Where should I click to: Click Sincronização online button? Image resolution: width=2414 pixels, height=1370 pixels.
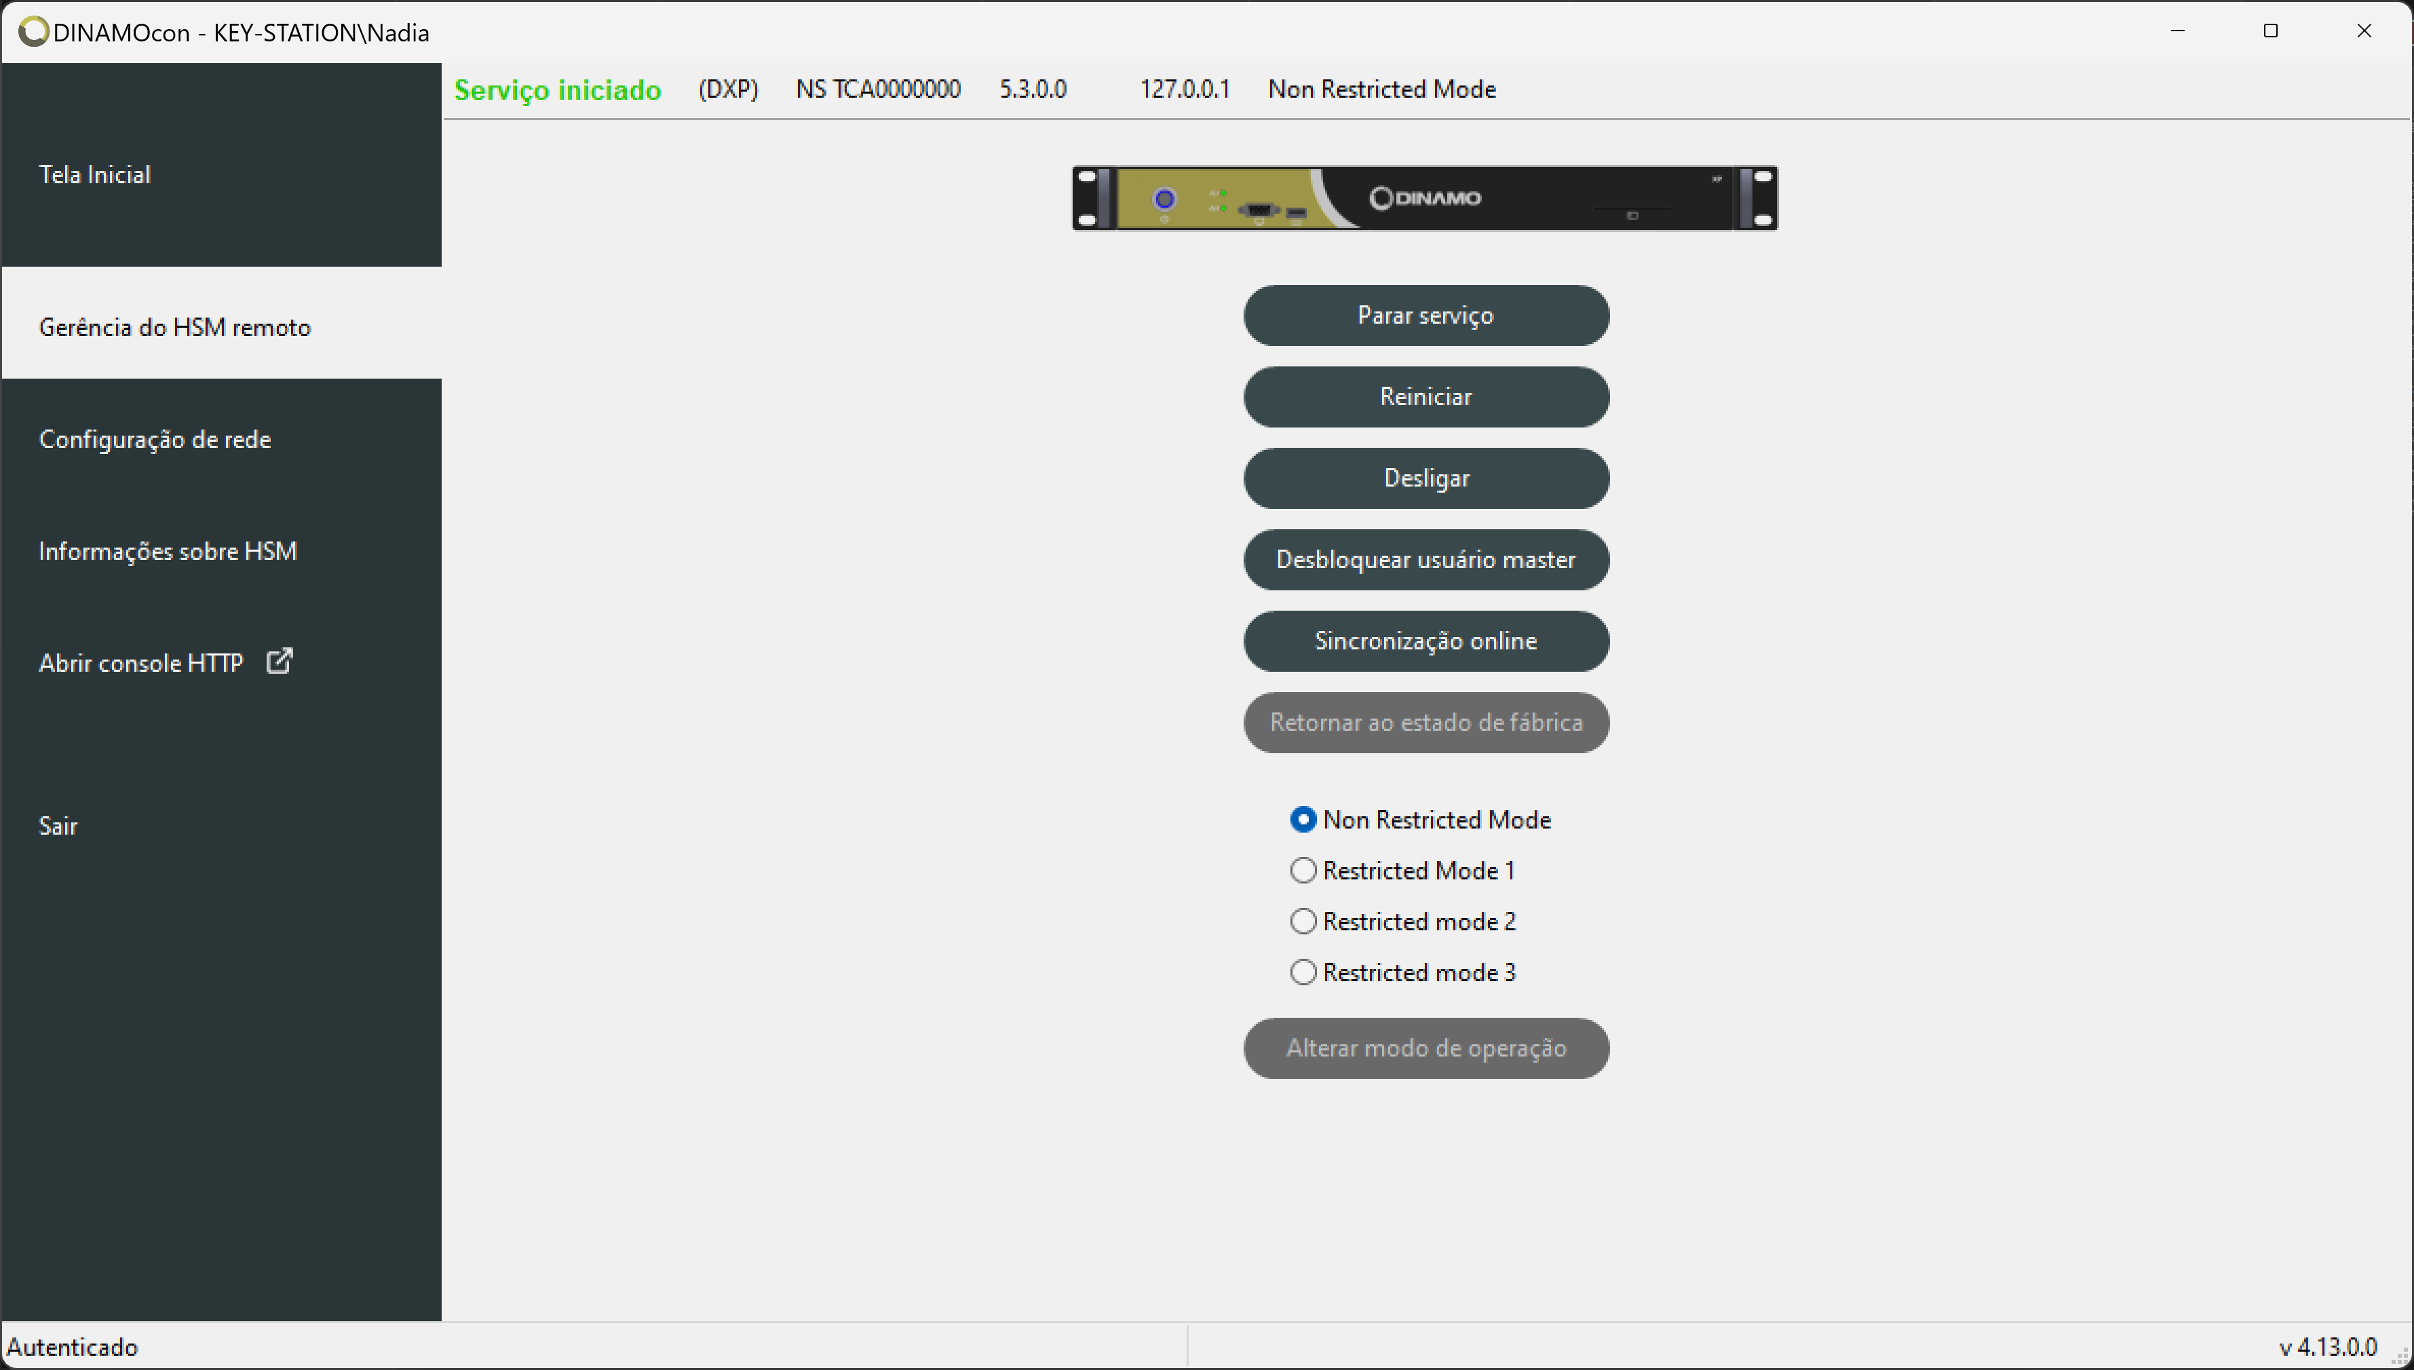1426,641
